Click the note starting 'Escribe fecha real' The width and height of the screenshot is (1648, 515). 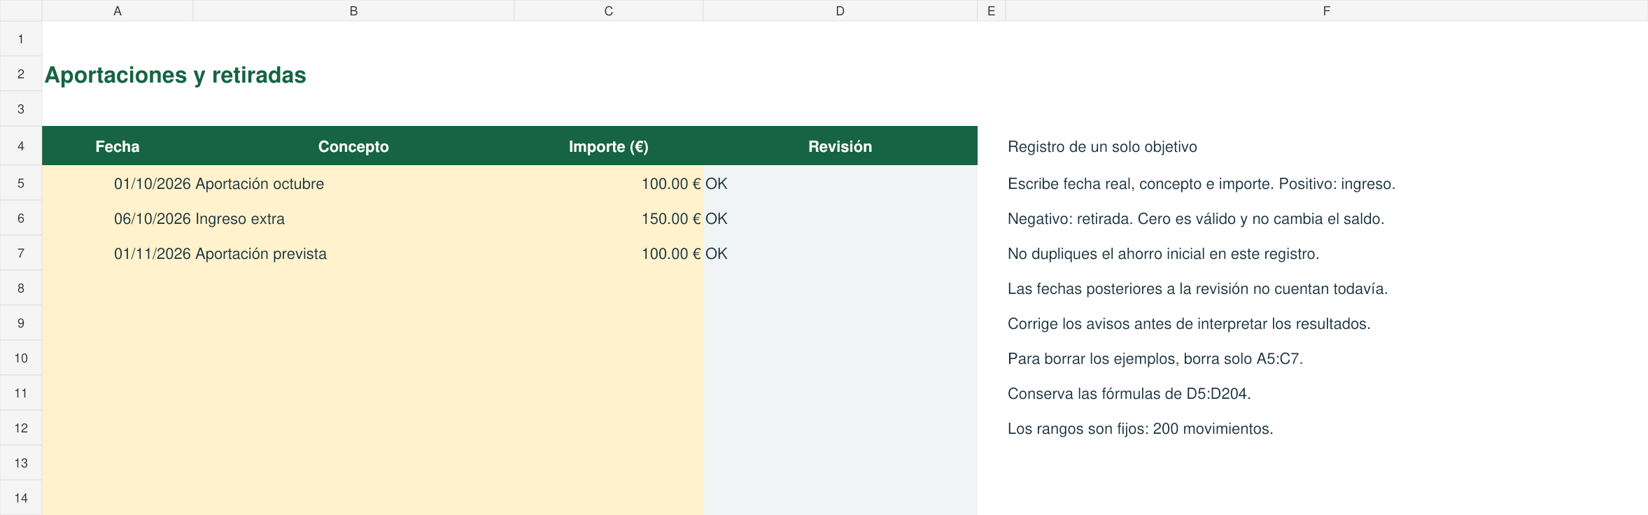pos(1202,184)
